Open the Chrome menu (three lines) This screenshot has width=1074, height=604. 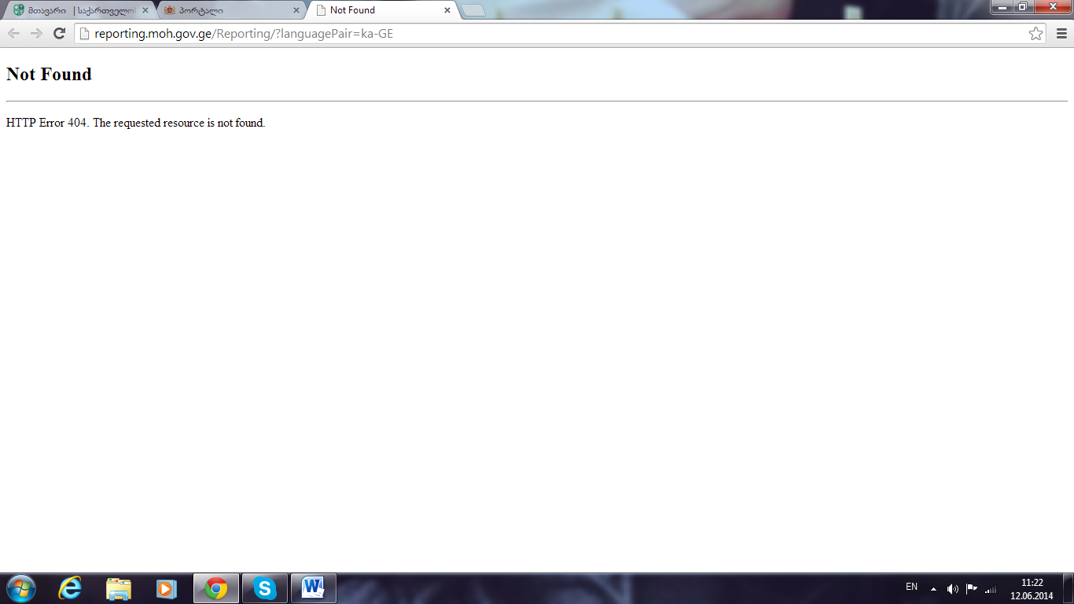1061,33
